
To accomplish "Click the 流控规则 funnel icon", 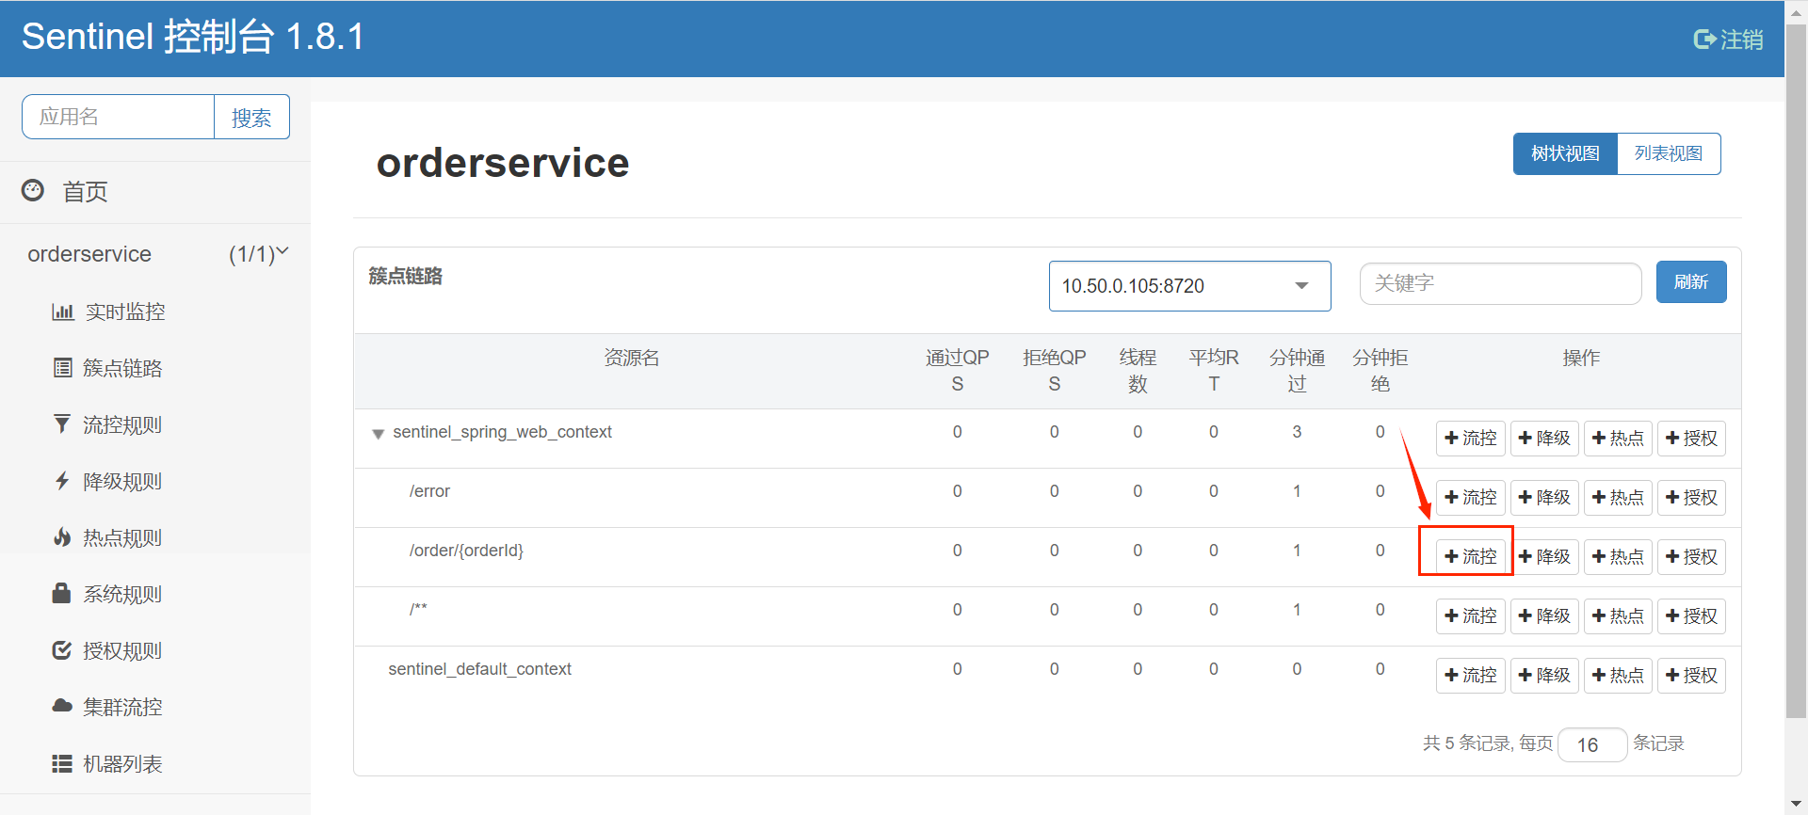I will [62, 424].
